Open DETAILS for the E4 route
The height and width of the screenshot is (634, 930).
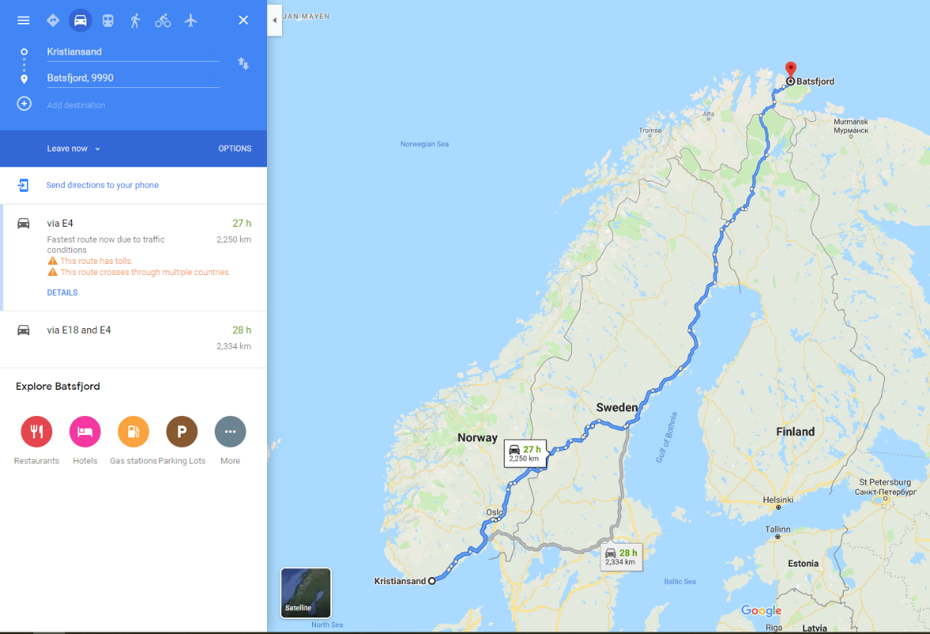pos(63,292)
